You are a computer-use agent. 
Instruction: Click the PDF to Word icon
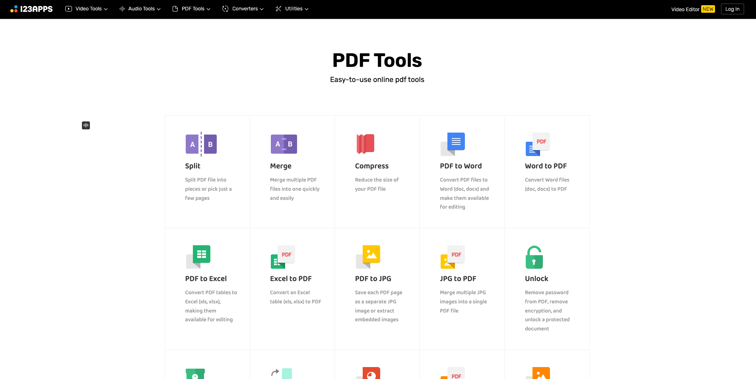click(453, 144)
